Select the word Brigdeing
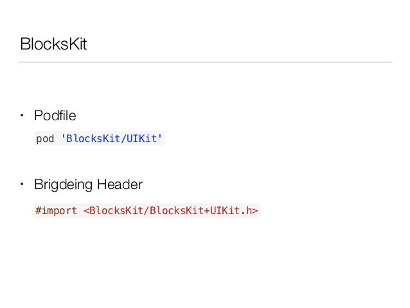The image size is (410, 308). tap(63, 185)
